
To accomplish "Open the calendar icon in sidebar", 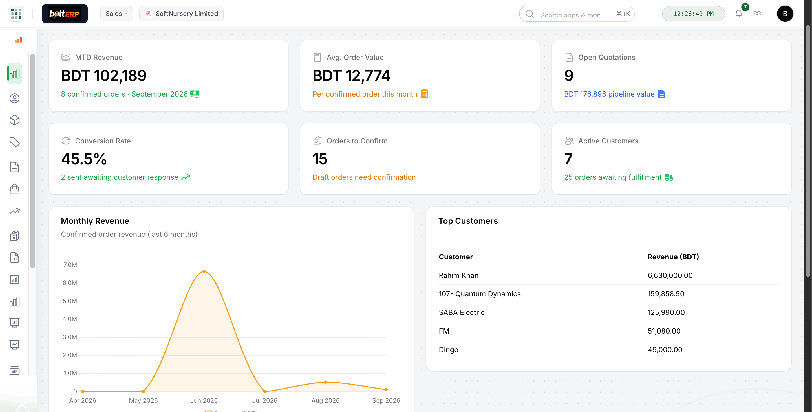I will click(14, 370).
